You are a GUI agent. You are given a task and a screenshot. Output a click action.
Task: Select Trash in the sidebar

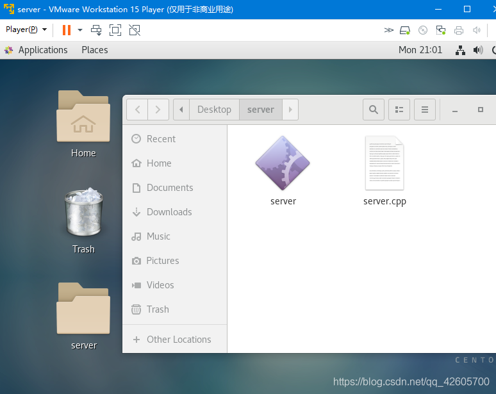[x=174, y=309]
